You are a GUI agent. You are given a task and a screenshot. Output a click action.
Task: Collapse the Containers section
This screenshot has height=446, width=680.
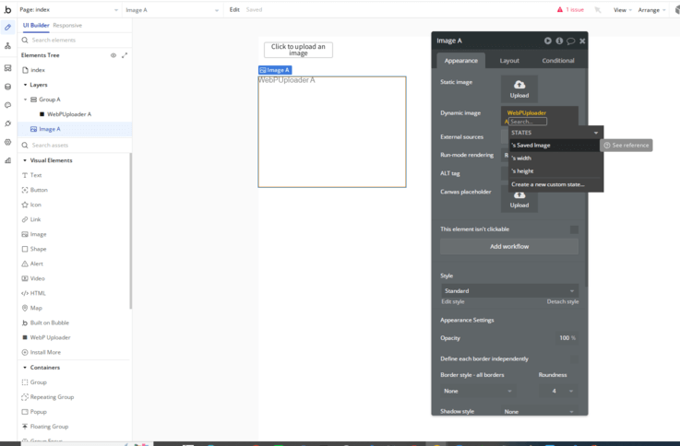25,367
